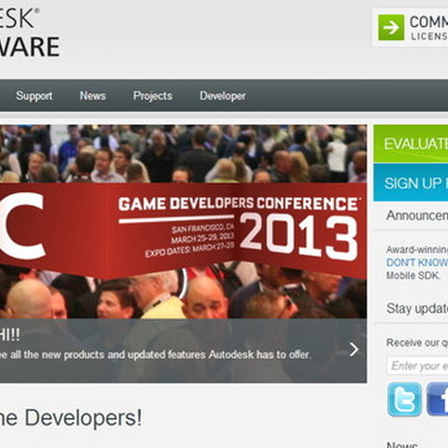This screenshot has height=448, width=448.
Task: Click the Announcements heading in the sidebar
Action: coord(417,216)
